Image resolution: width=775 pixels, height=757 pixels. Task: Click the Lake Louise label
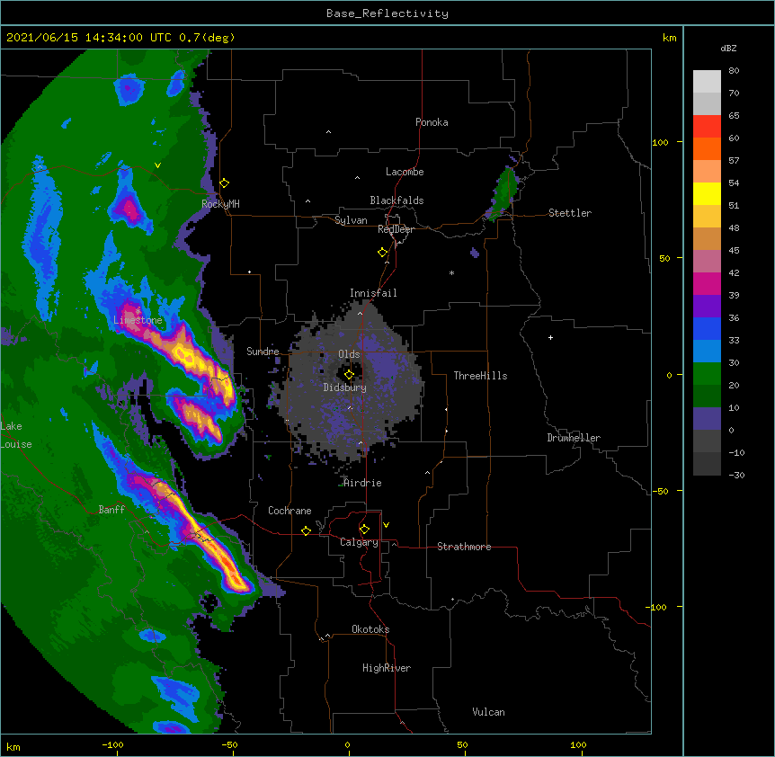(x=16, y=435)
